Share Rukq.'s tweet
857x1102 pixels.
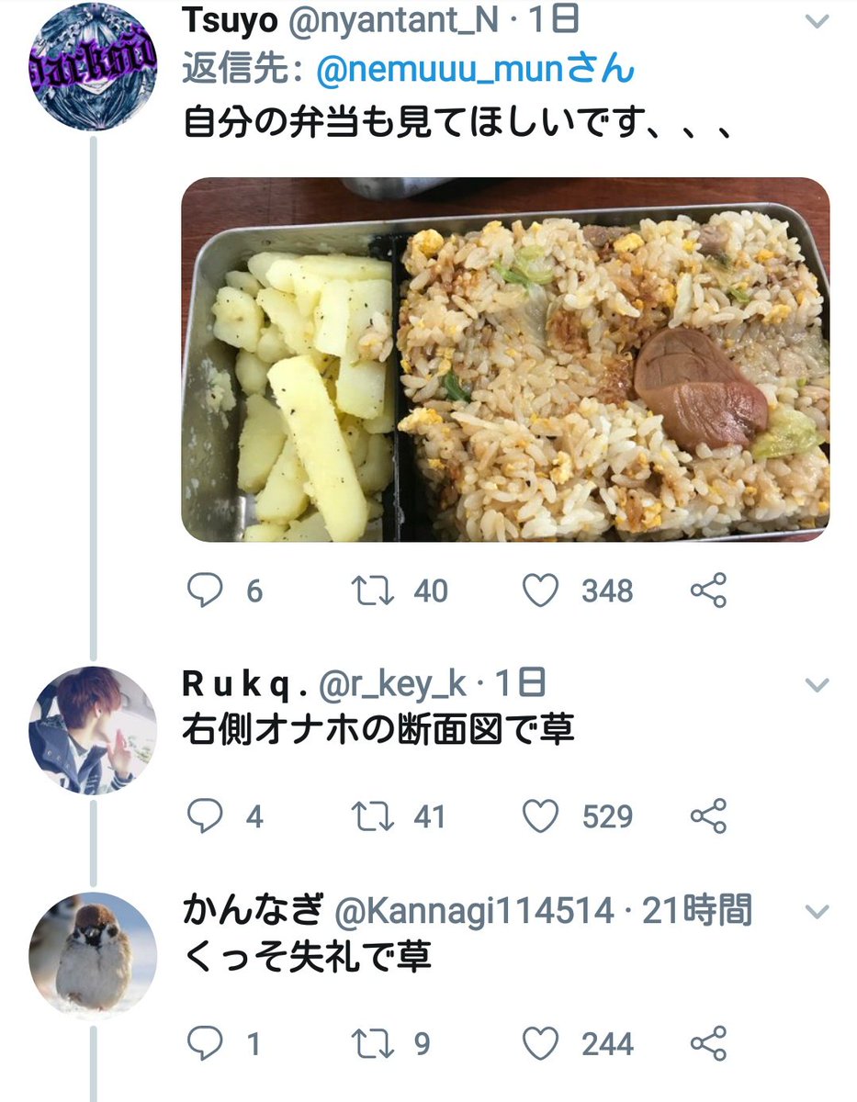(x=709, y=815)
